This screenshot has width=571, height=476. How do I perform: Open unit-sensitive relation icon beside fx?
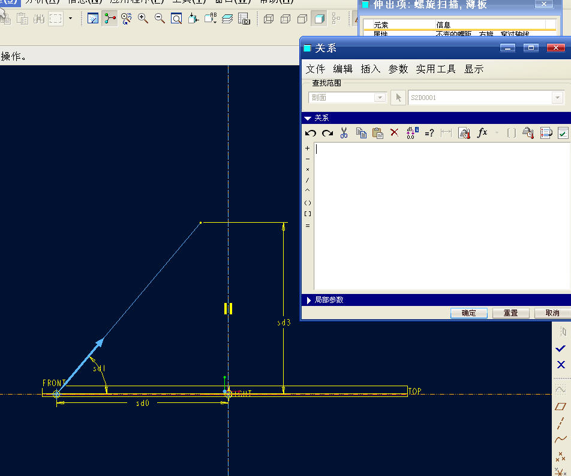tap(464, 133)
